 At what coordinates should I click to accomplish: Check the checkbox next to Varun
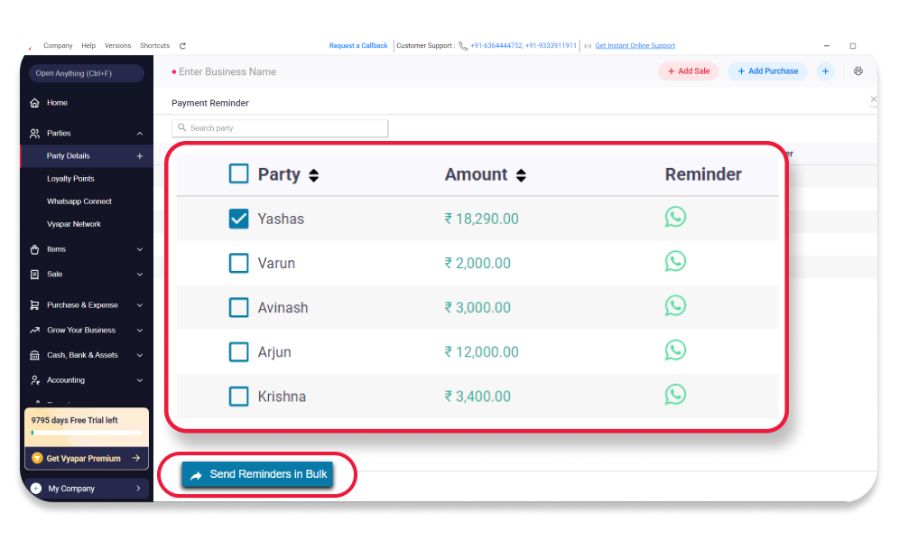coord(238,261)
